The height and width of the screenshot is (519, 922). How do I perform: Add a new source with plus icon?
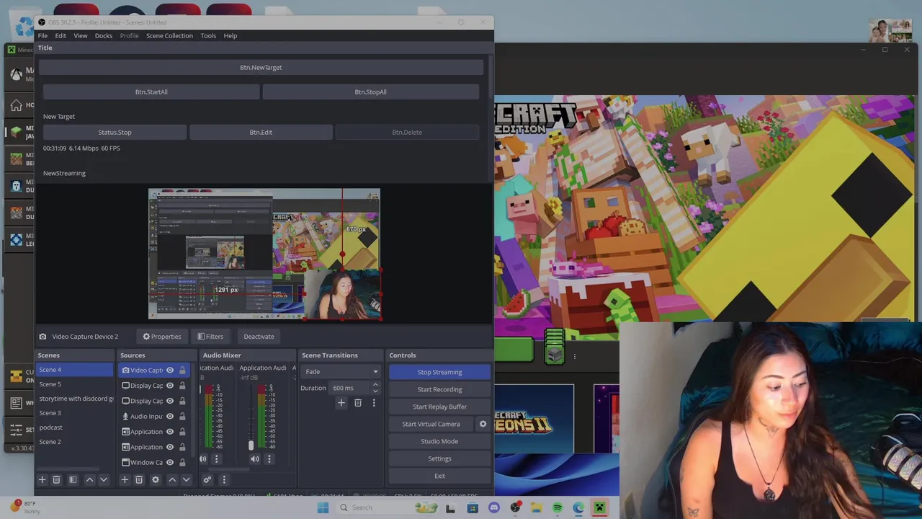coord(125,479)
